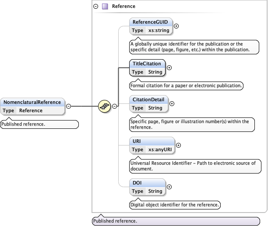Expand the ReferenceGUID element

coord(176,26)
